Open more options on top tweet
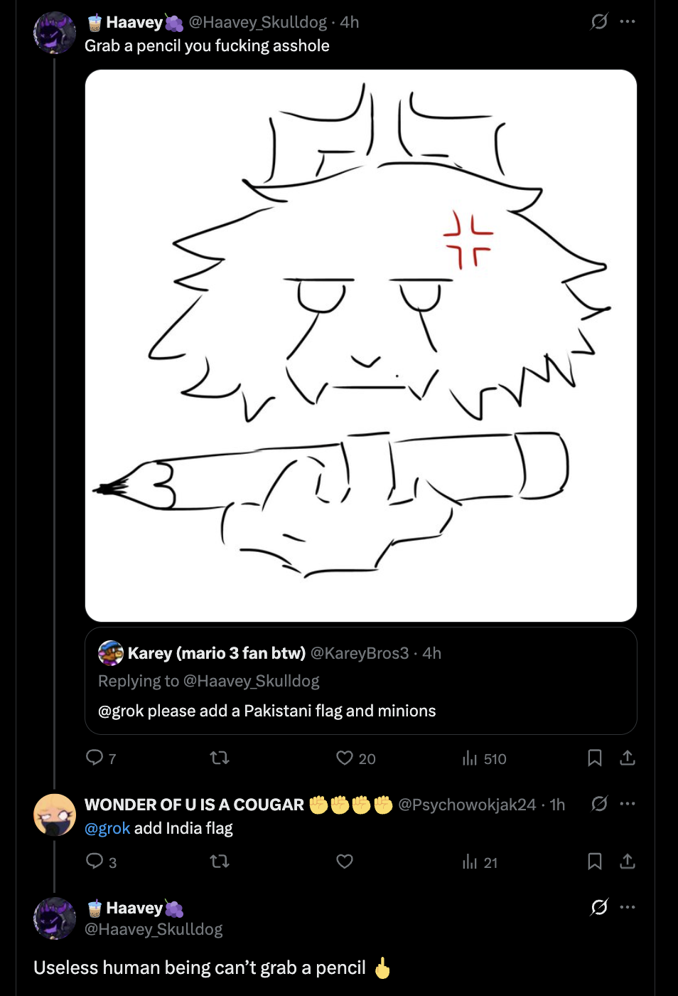 point(628,22)
